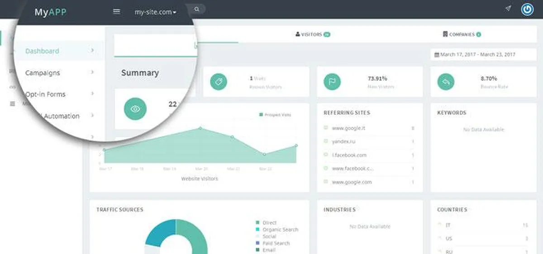543x254 pixels.
Task: Select Campaigns in the sidebar
Action: click(x=43, y=73)
